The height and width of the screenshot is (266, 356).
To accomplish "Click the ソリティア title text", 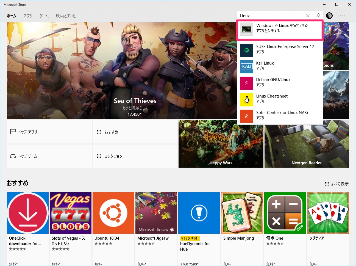I will tap(317, 238).
